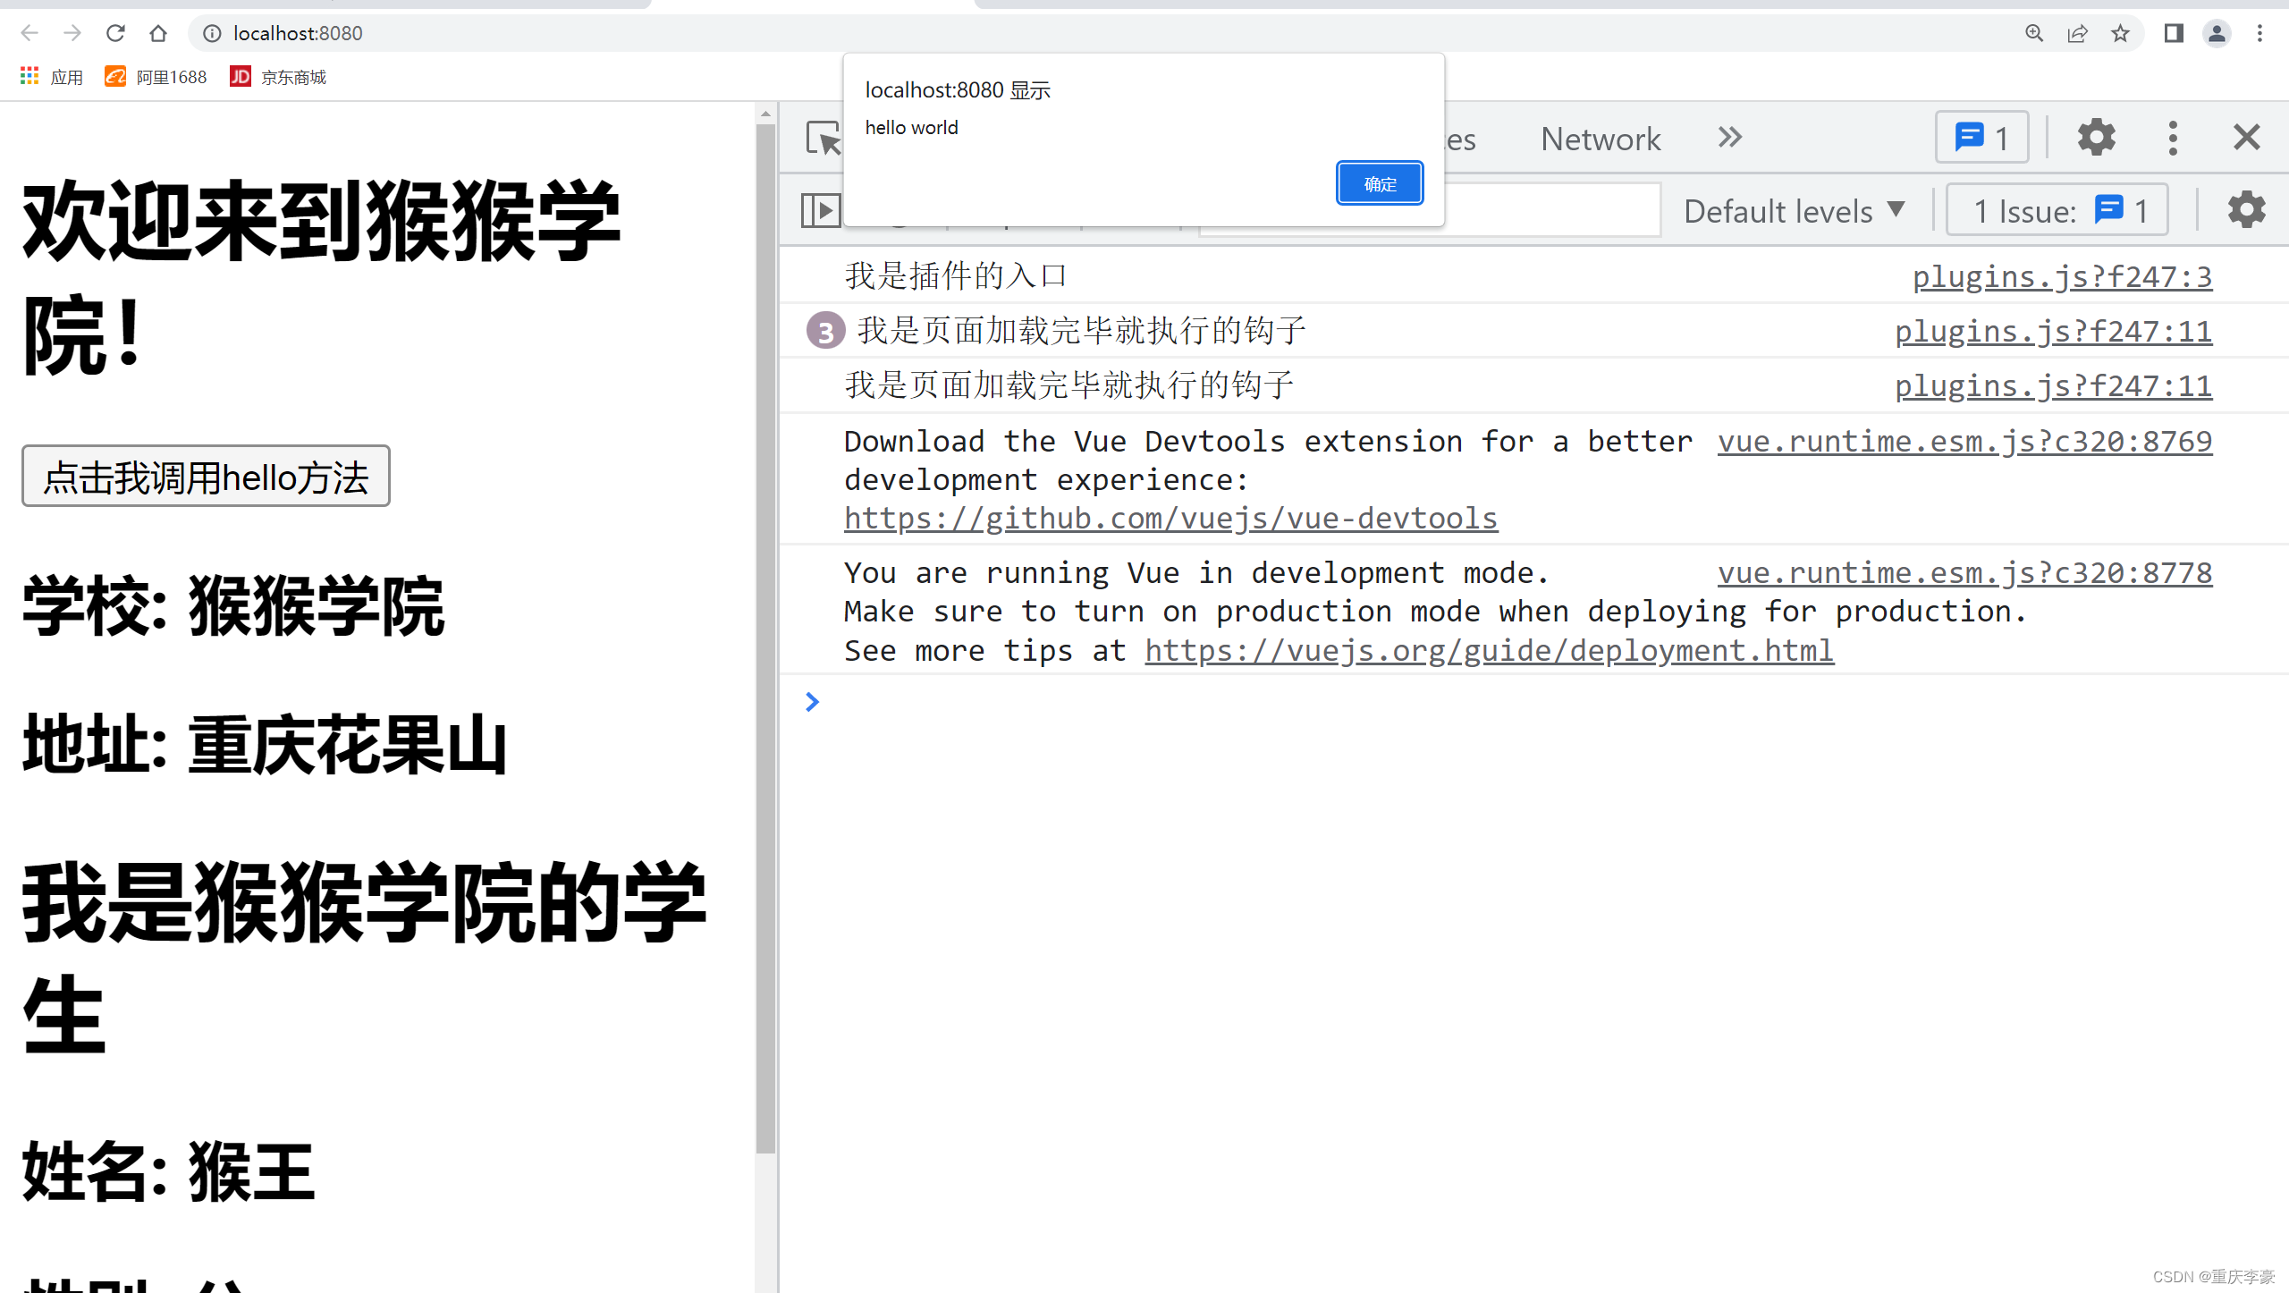The height and width of the screenshot is (1293, 2289).
Task: Click the page reload icon
Action: pos(115,33)
